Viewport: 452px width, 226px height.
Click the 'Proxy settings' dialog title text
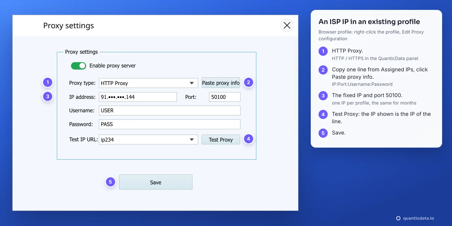(69, 26)
